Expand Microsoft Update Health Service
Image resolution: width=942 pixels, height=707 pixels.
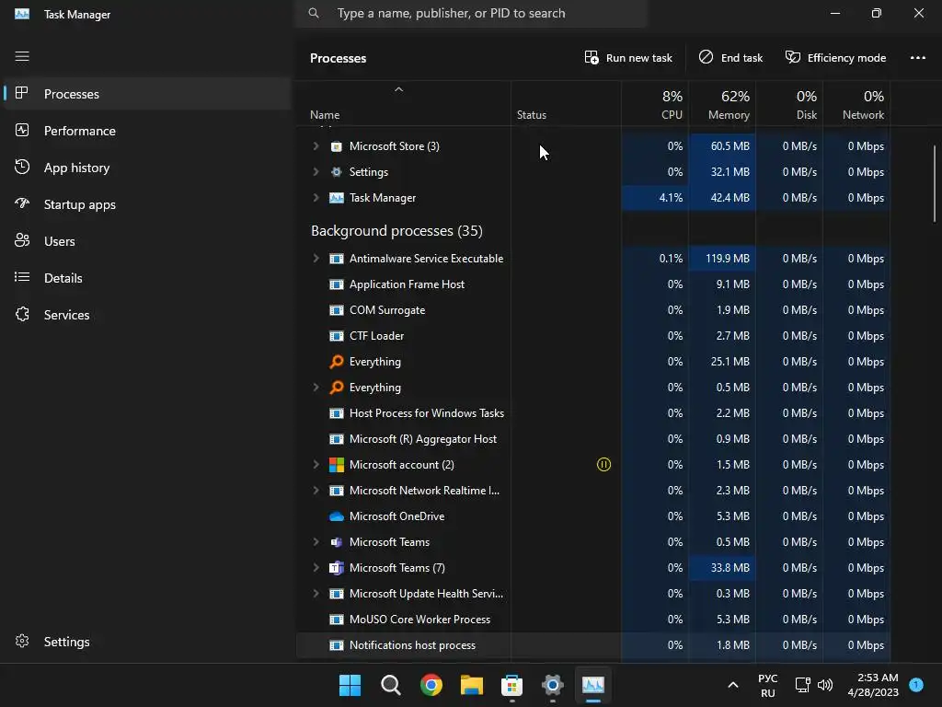tap(316, 594)
